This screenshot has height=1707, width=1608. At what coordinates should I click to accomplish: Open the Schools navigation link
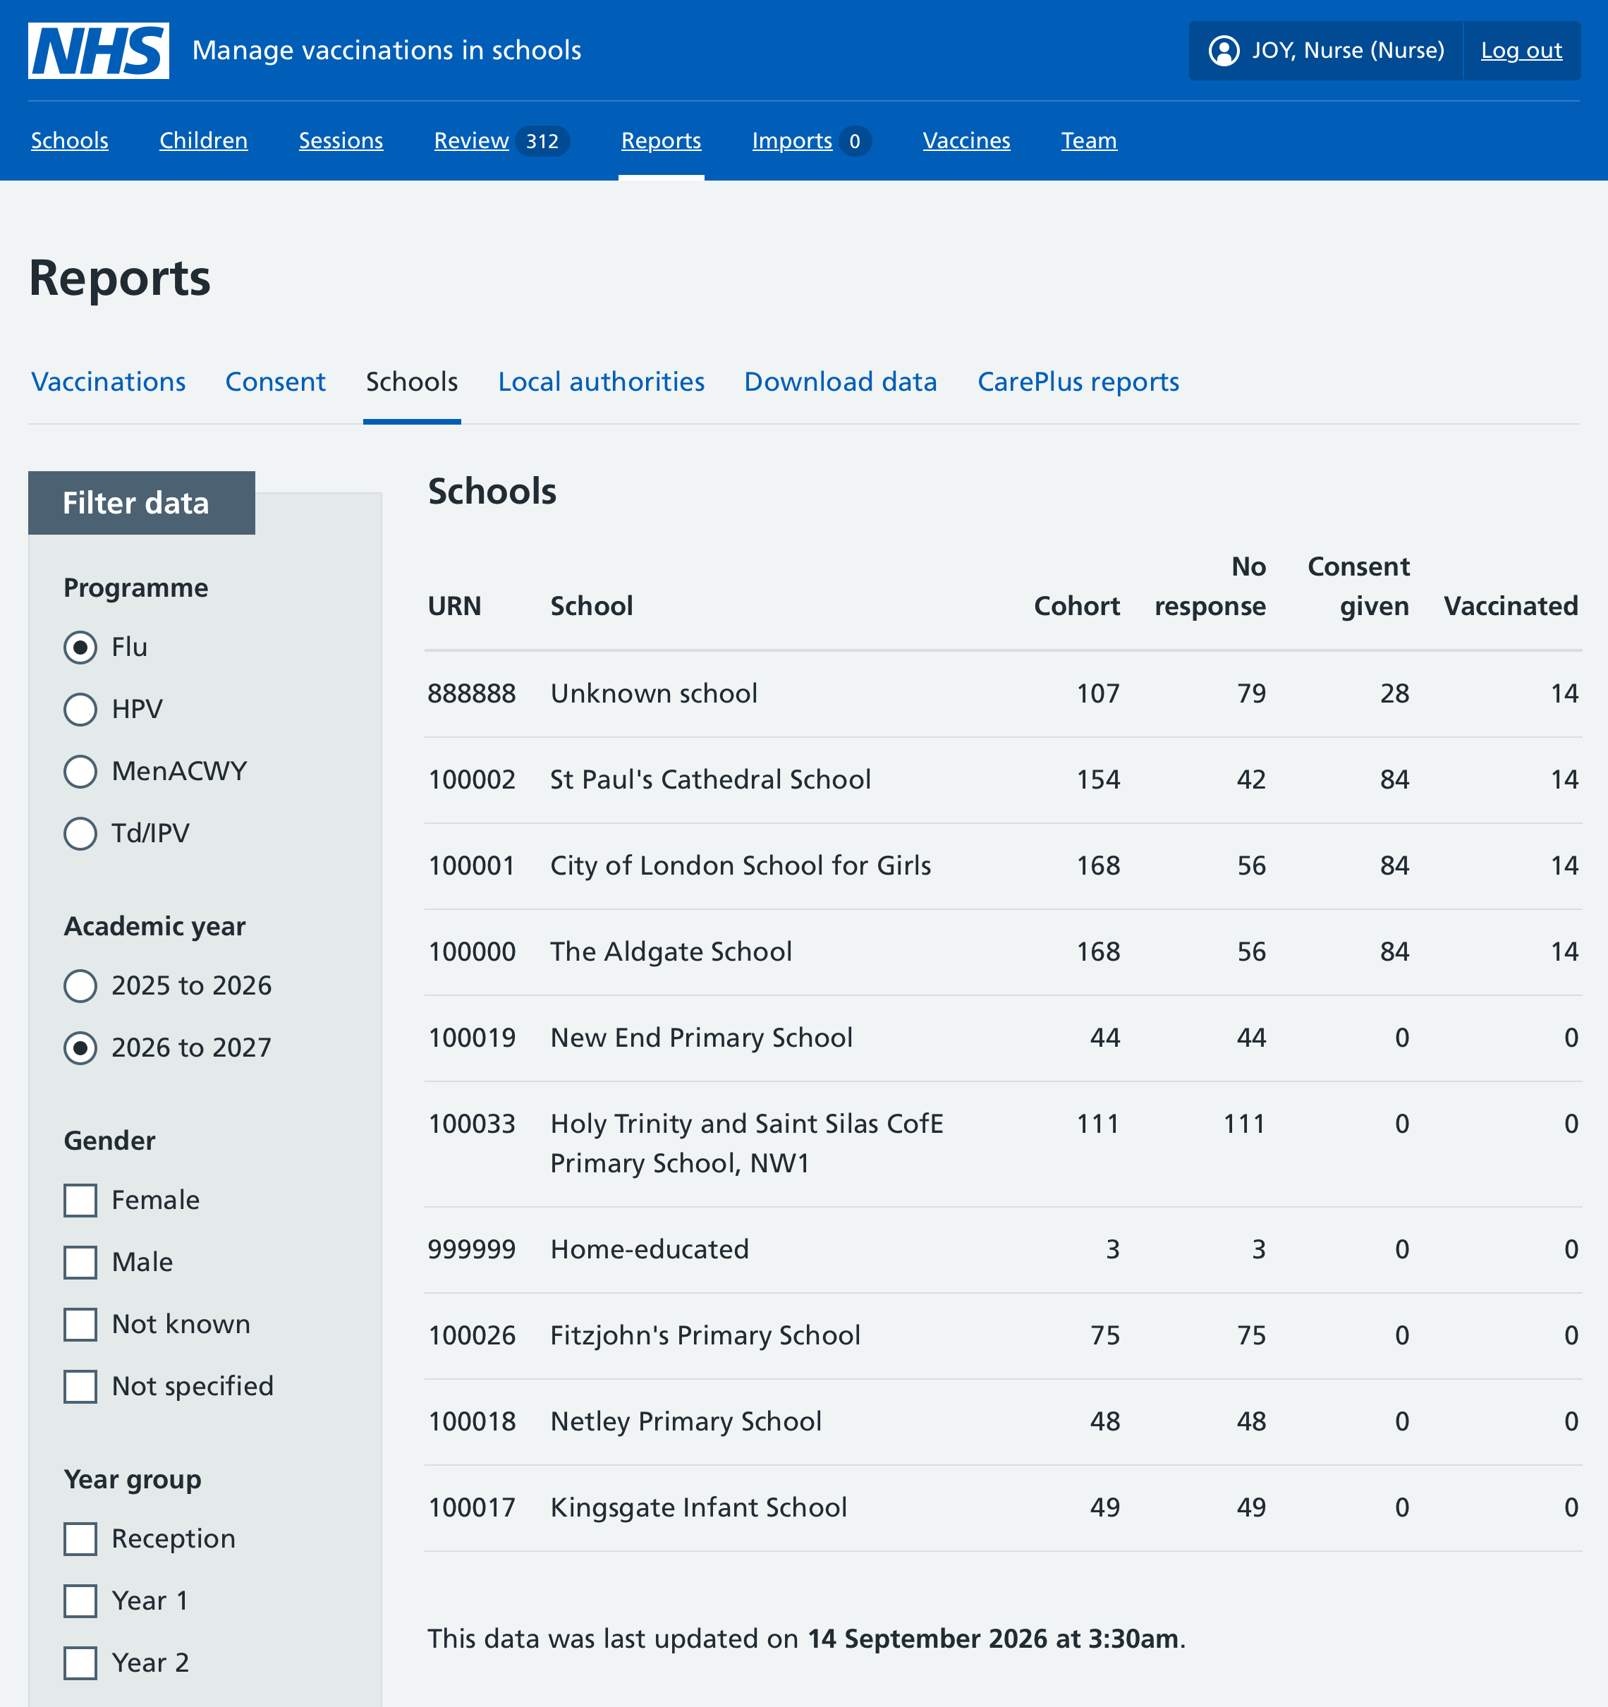70,140
